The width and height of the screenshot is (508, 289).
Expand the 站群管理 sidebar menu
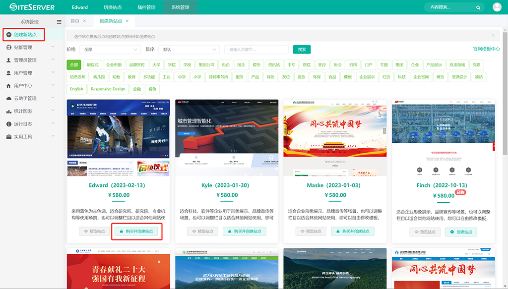tap(30, 48)
